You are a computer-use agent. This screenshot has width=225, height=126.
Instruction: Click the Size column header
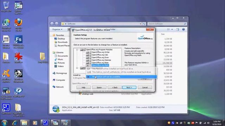point(162,34)
